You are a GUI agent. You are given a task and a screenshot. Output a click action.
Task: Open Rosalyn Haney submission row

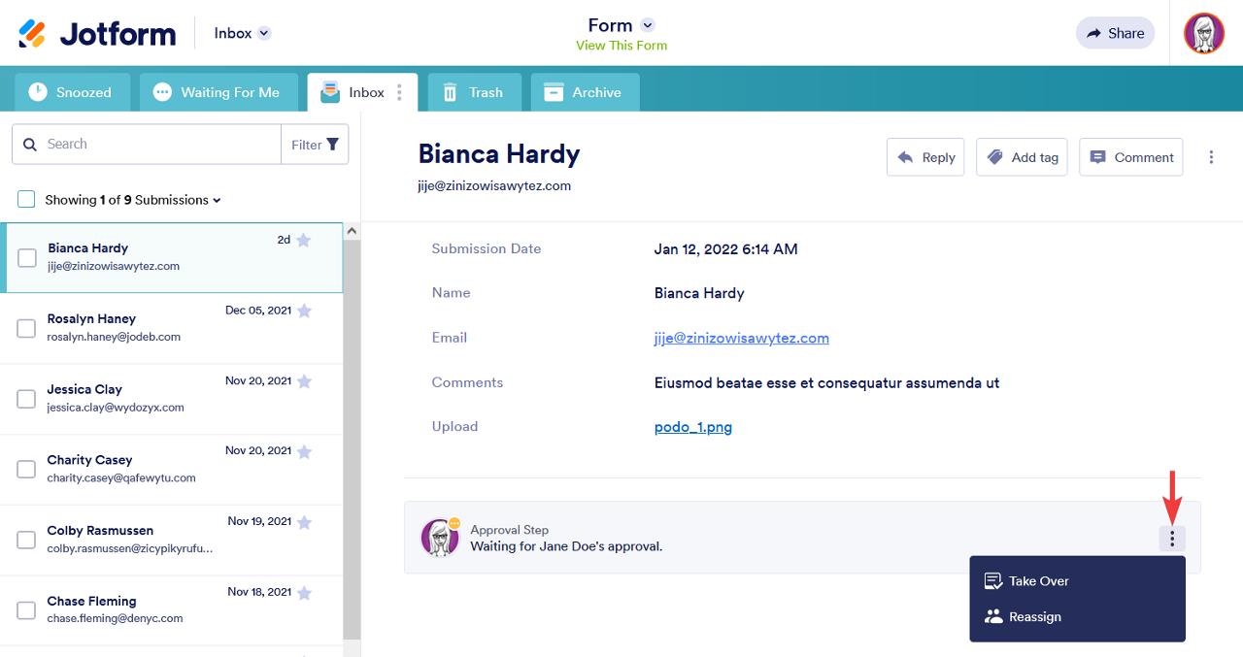pos(172,328)
